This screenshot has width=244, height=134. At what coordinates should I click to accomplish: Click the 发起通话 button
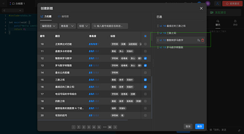224,13
